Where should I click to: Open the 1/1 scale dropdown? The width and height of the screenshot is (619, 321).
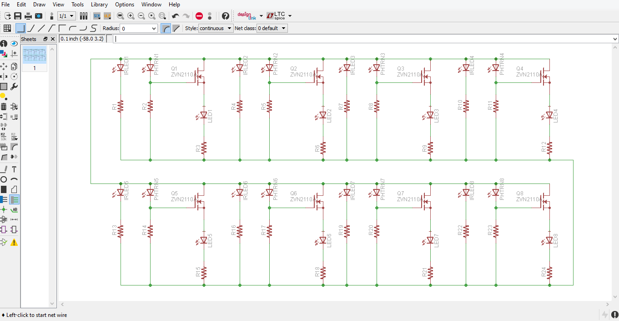coord(66,15)
